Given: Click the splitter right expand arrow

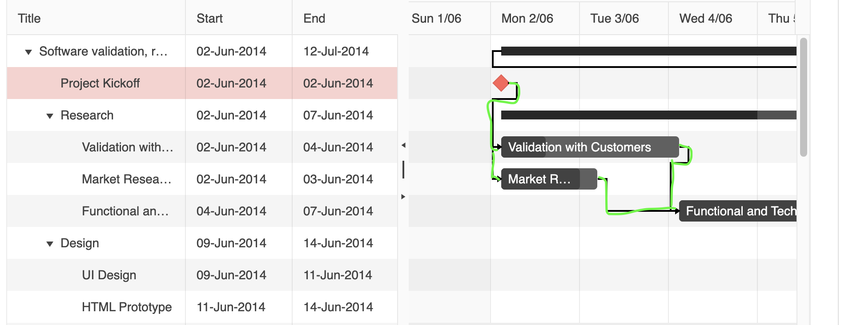Looking at the screenshot, I should pos(403,197).
